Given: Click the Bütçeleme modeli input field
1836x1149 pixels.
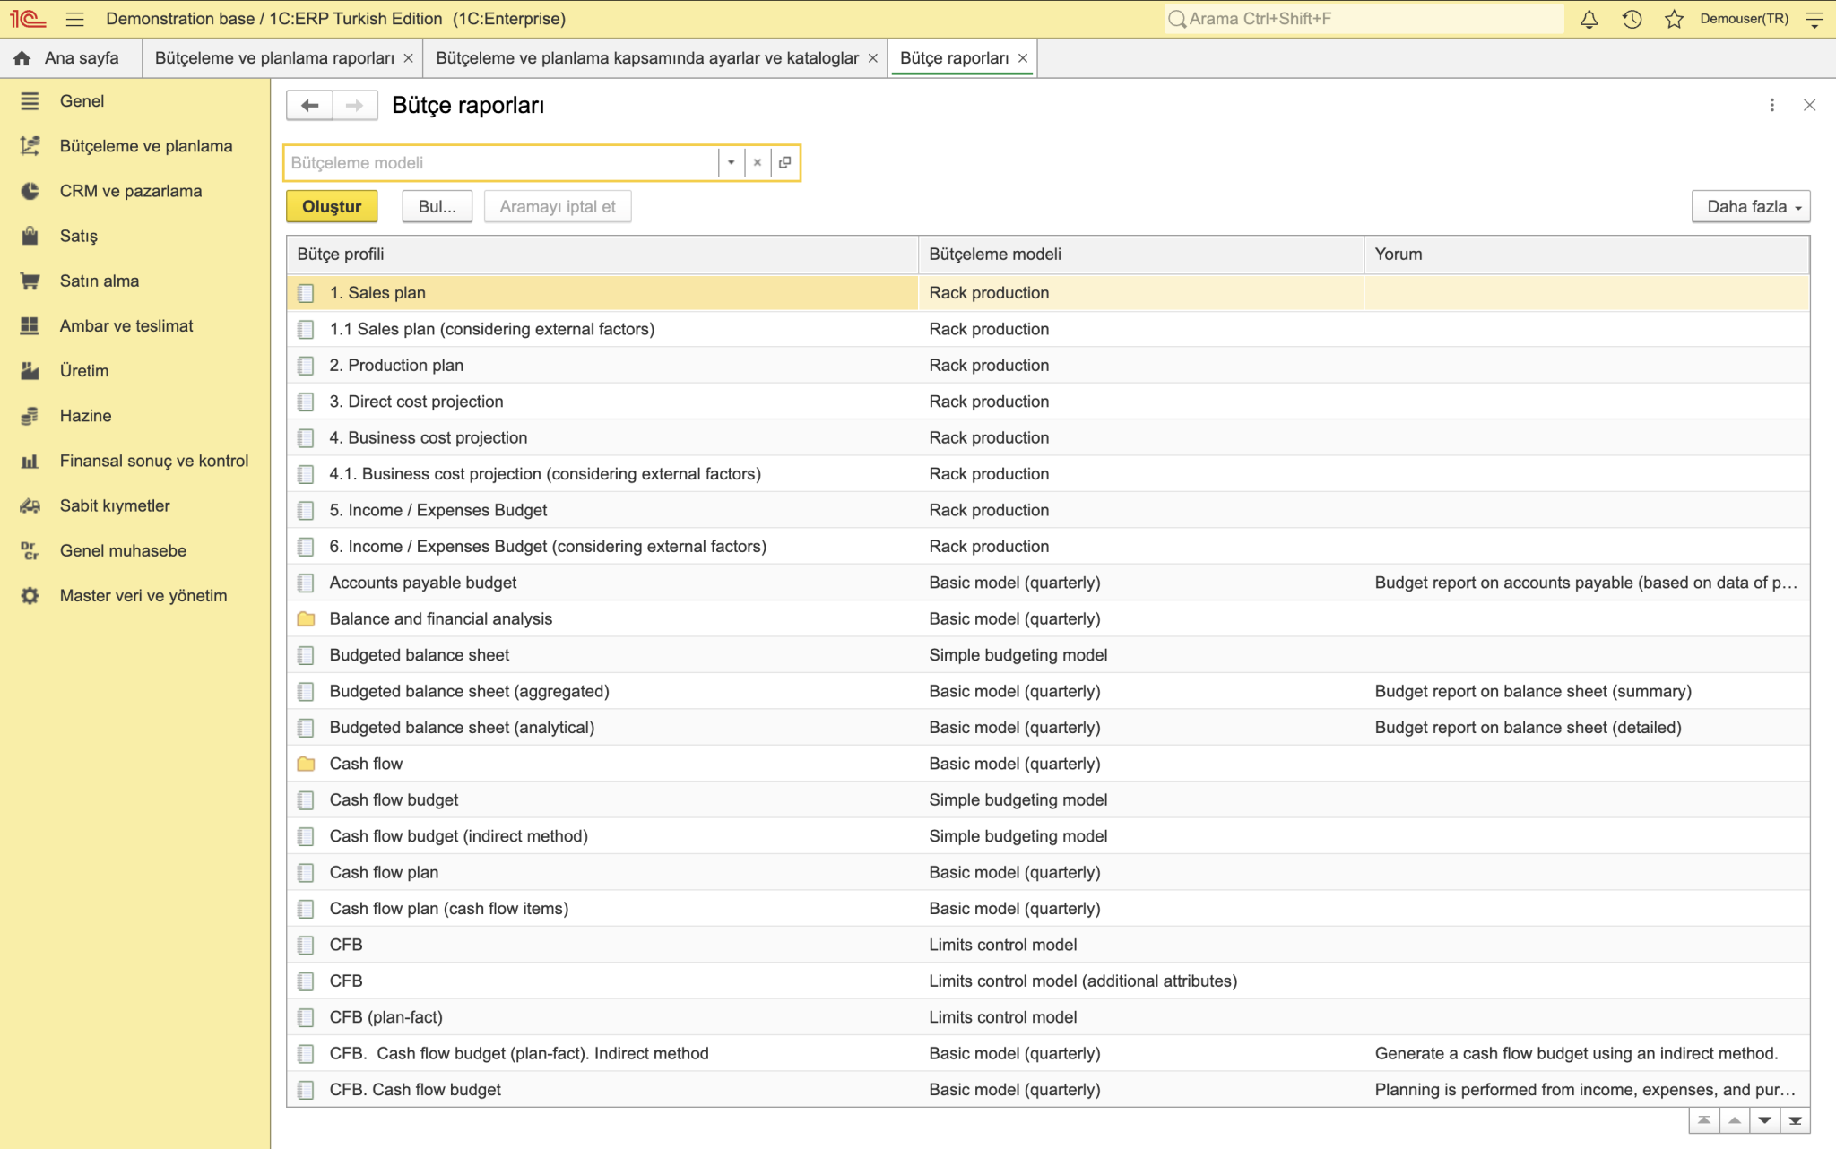Looking at the screenshot, I should pyautogui.click(x=502, y=162).
